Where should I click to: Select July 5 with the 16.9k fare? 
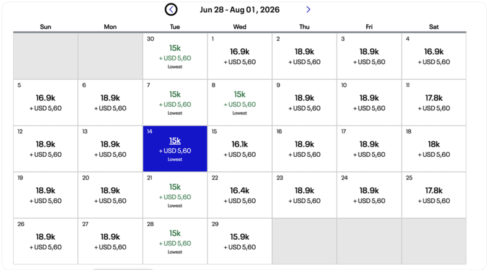pos(45,102)
